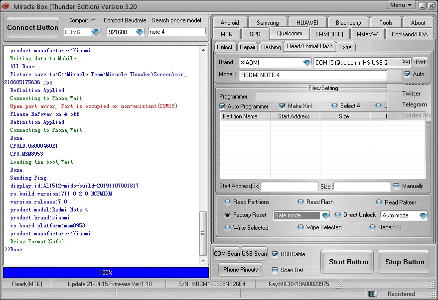Switch to the Coolsand/RDA tab
This screenshot has height=300, width=438.
410,34
